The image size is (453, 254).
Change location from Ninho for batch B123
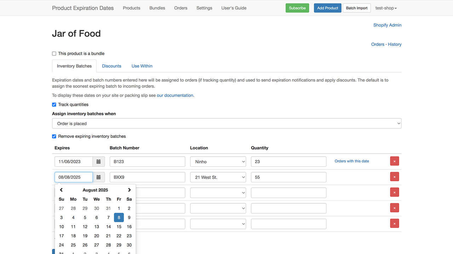218,161
